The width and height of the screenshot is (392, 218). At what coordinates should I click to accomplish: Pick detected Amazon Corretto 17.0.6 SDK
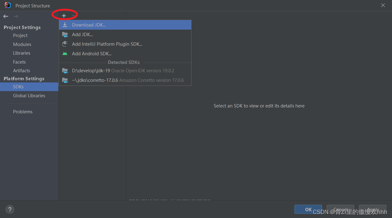click(x=125, y=80)
